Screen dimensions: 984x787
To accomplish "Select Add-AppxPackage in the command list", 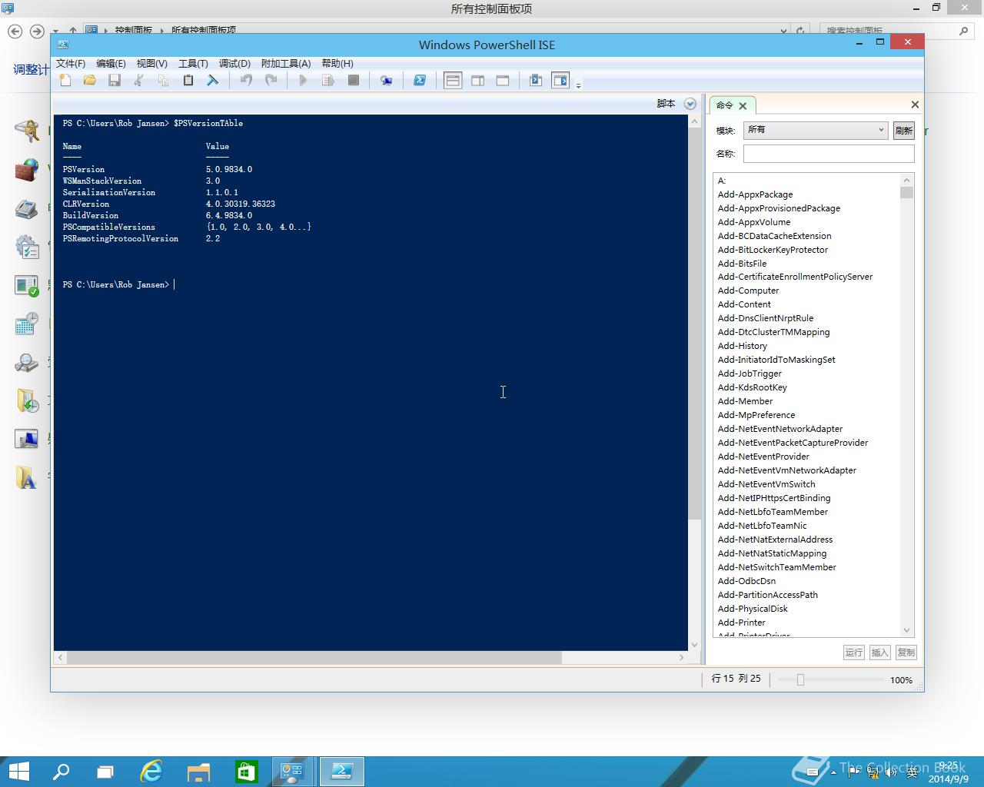I will coord(755,194).
